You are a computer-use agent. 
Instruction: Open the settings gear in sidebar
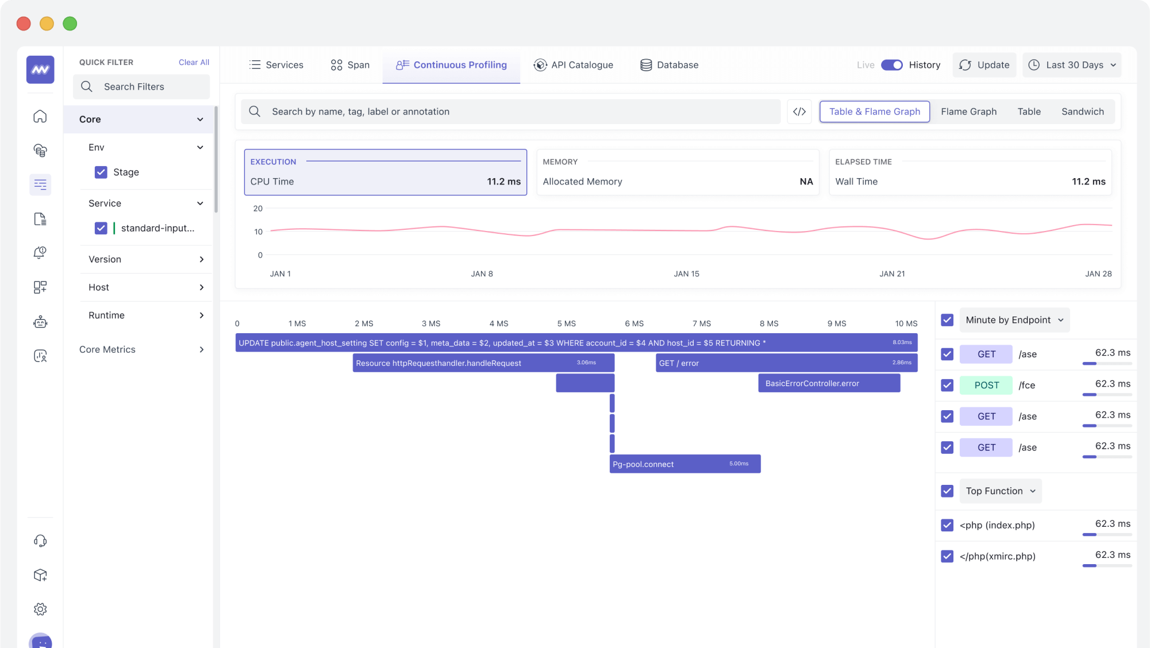click(x=40, y=609)
